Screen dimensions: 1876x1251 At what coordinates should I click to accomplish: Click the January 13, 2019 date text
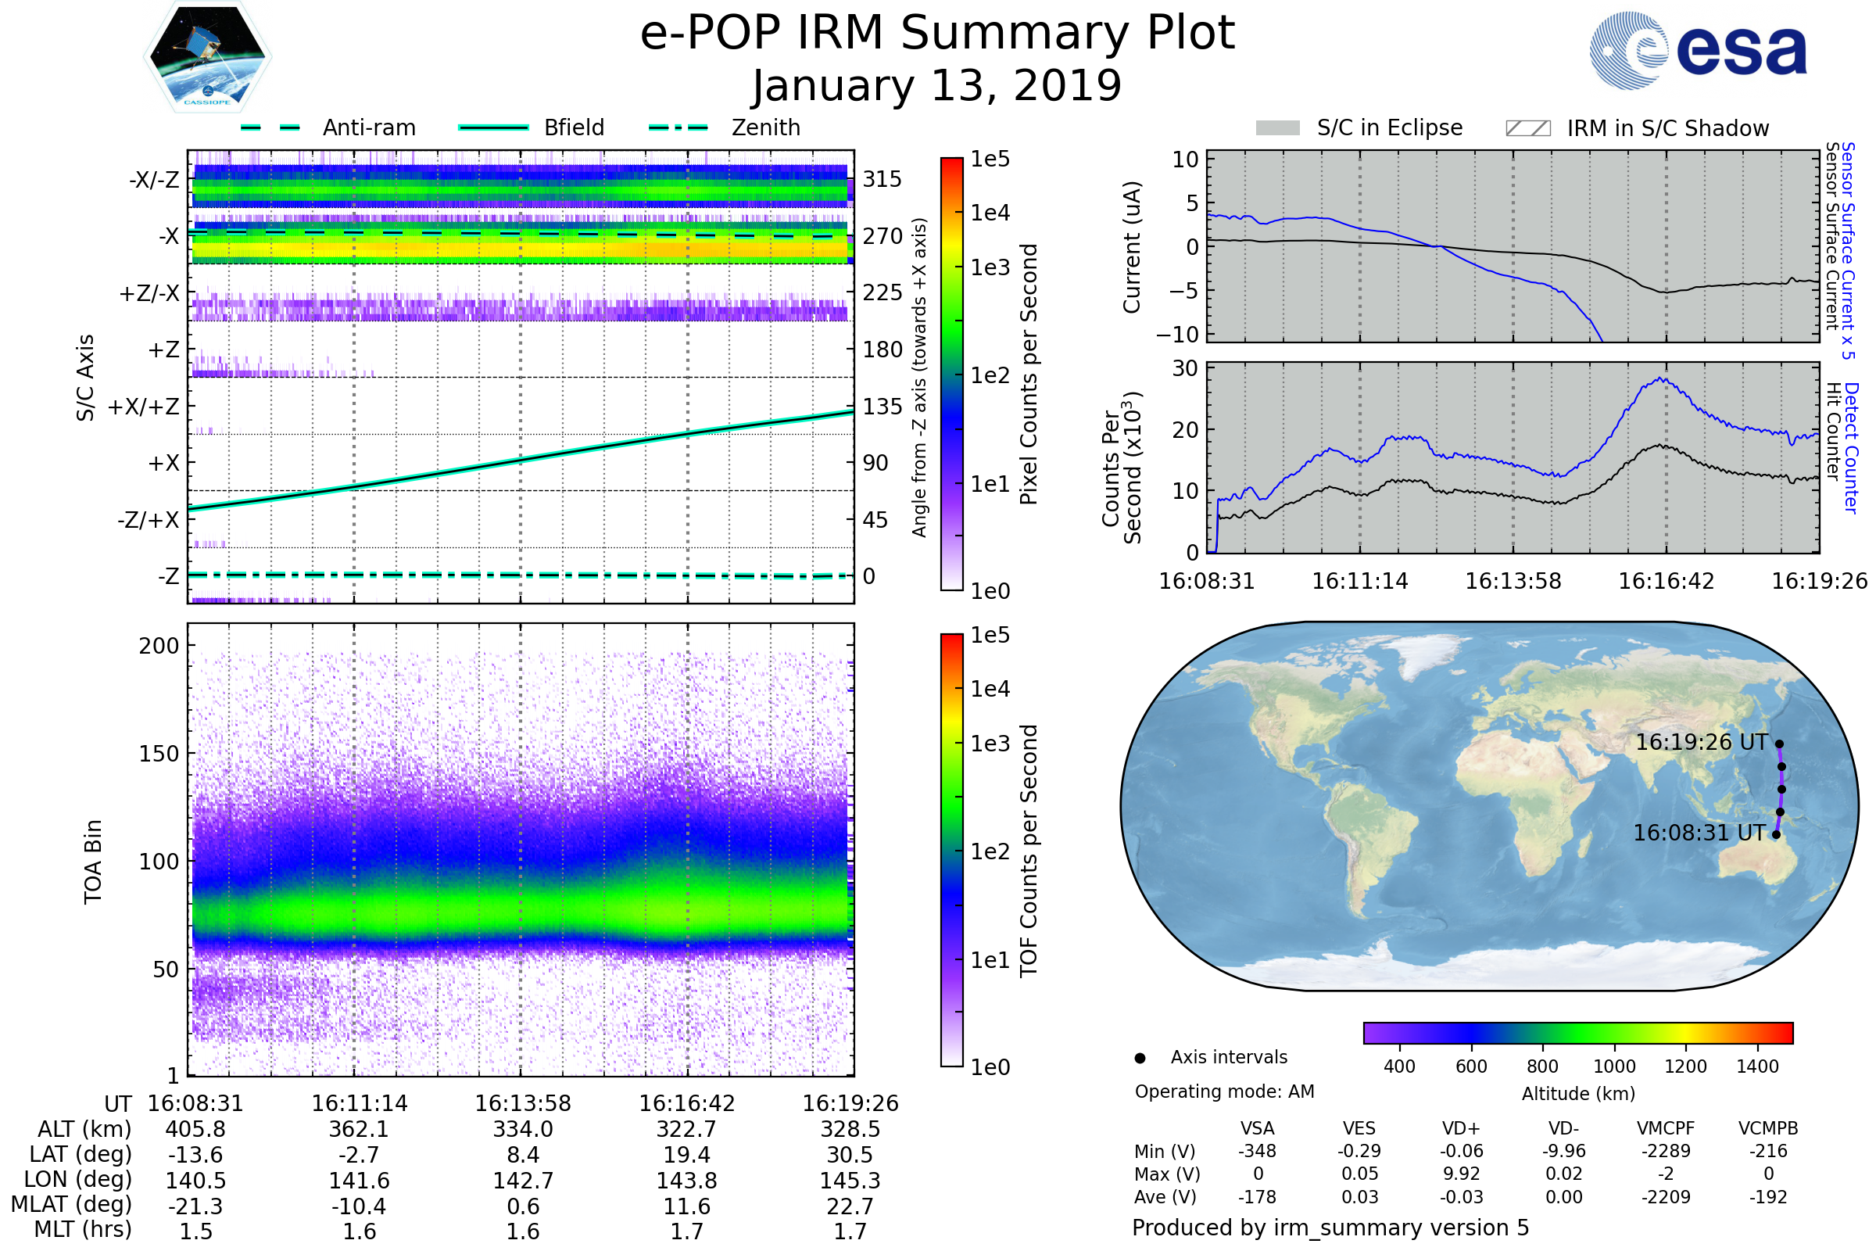coord(937,86)
